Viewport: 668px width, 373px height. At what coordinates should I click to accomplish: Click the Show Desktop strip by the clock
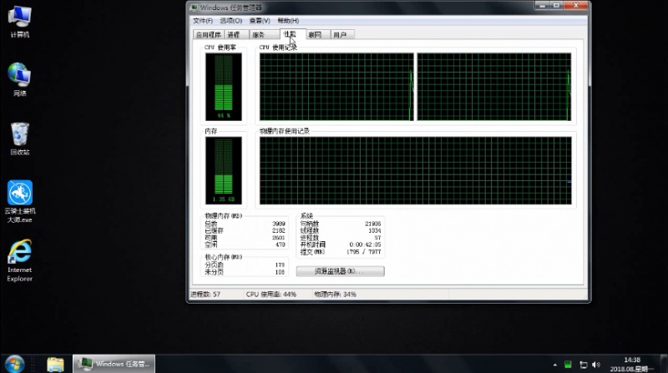pyautogui.click(x=664, y=364)
